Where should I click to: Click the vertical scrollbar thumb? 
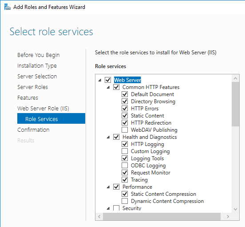(x=236, y=104)
